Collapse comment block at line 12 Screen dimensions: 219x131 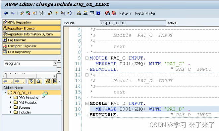(x=87, y=75)
